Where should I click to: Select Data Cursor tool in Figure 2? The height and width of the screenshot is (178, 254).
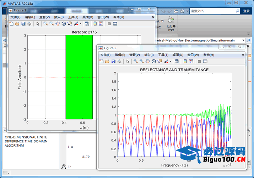[160, 61]
